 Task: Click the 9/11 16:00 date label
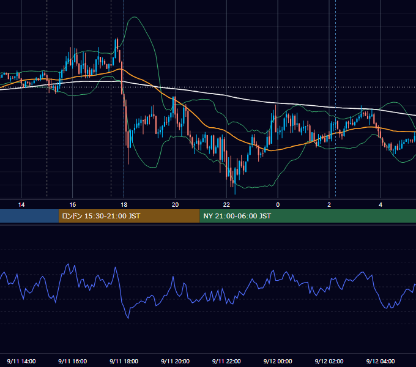tap(72, 361)
